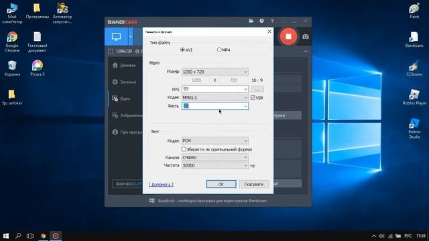This screenshot has width=429, height=241.
Task: Click the Chrome icon in the taskbar
Action: point(43,236)
